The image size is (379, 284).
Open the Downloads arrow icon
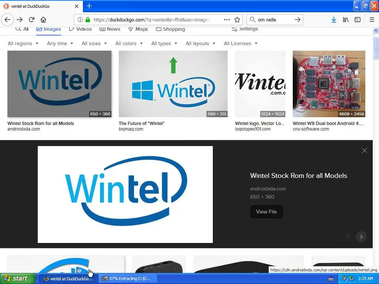pos(334,20)
